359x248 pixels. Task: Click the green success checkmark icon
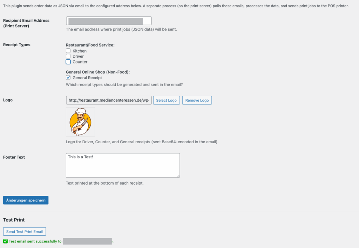click(6, 241)
